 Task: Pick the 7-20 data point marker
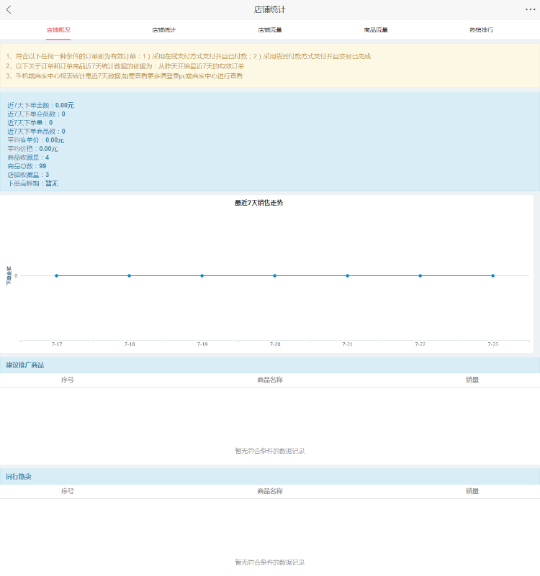pyautogui.click(x=275, y=275)
